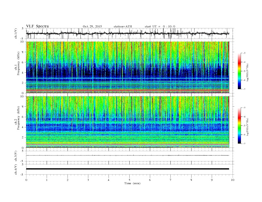Click the ch.2 spectrogram color scale bar
The image size is (262, 202).
coord(240,125)
